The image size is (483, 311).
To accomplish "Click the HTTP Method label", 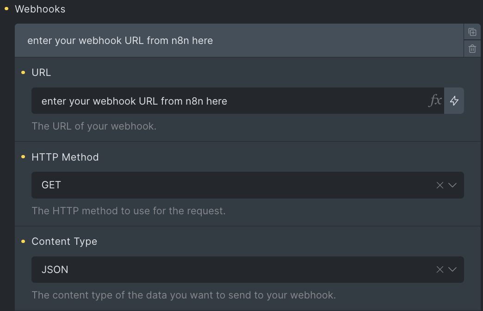I will point(65,157).
